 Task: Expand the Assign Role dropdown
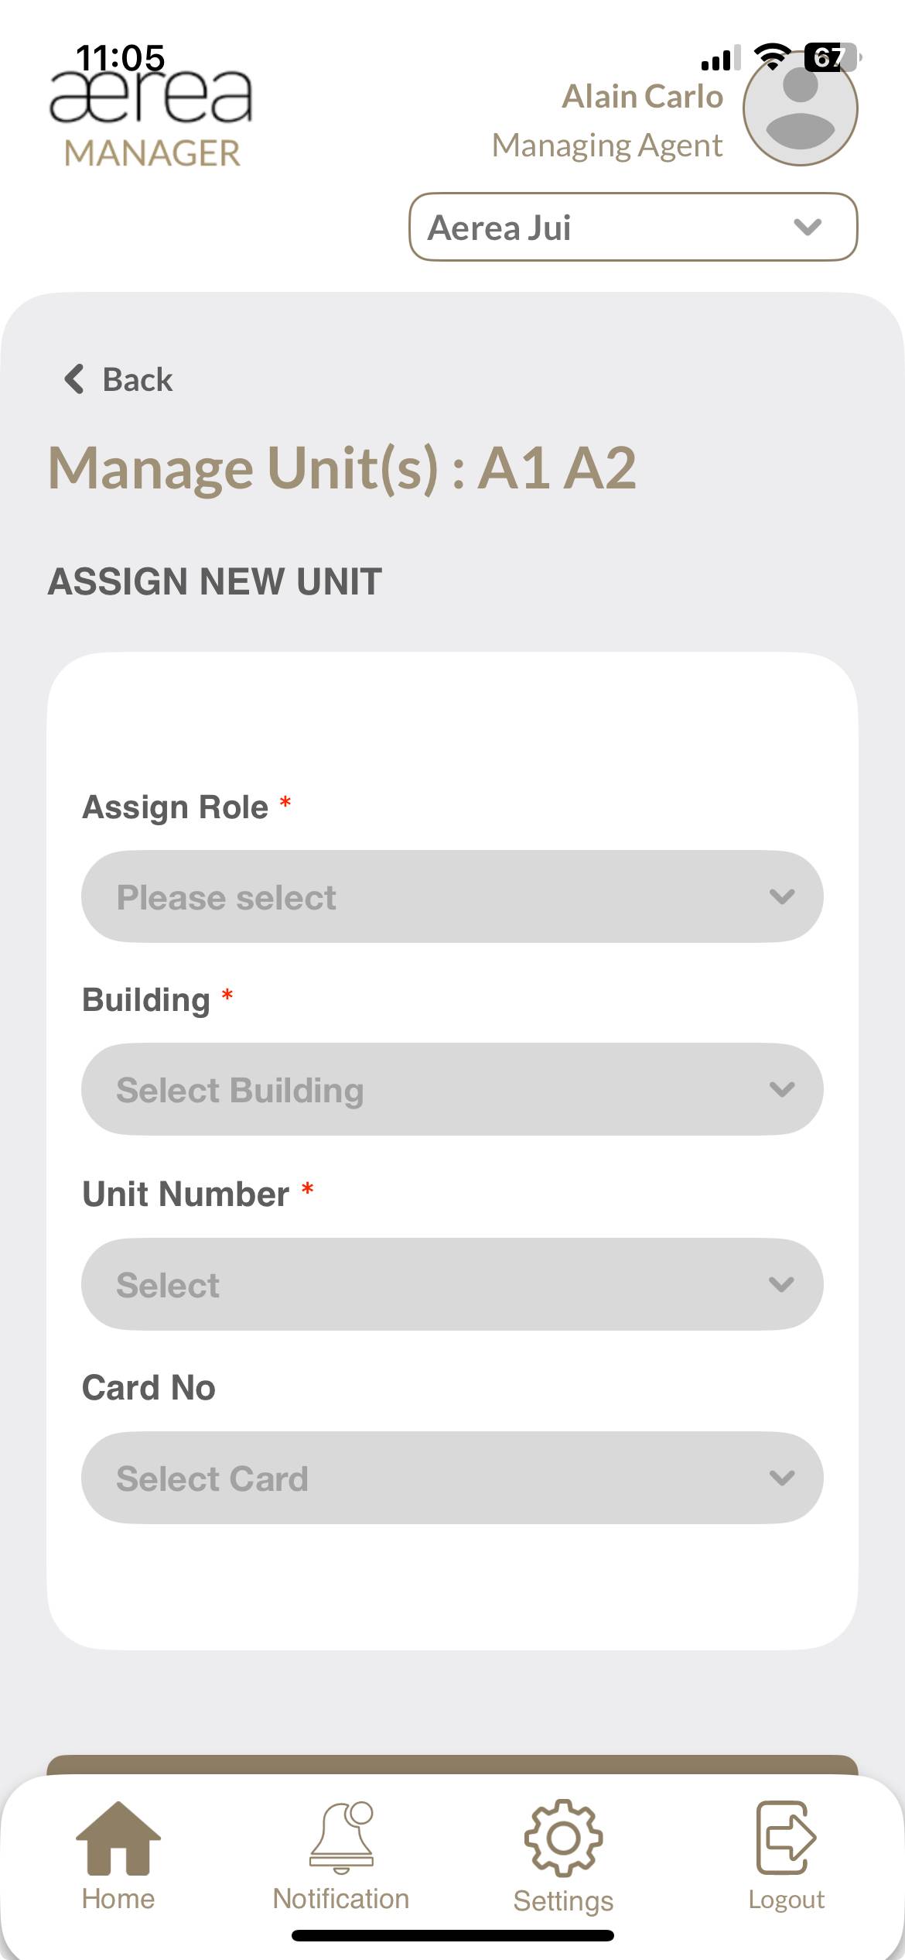tap(452, 896)
